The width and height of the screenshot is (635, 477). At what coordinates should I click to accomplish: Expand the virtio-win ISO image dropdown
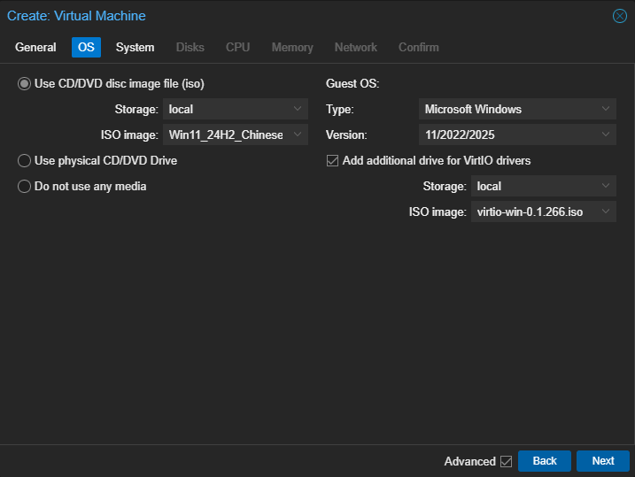click(606, 212)
